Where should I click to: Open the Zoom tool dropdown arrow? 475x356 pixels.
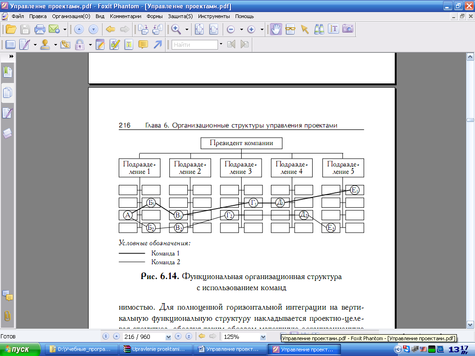point(186,29)
